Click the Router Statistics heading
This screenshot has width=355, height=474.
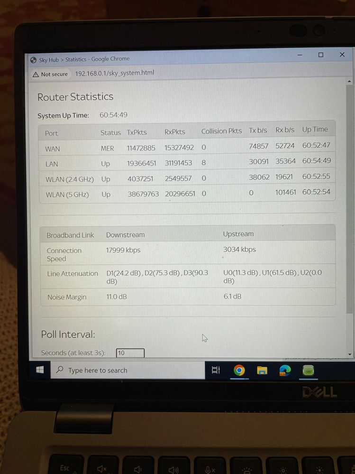coord(75,97)
